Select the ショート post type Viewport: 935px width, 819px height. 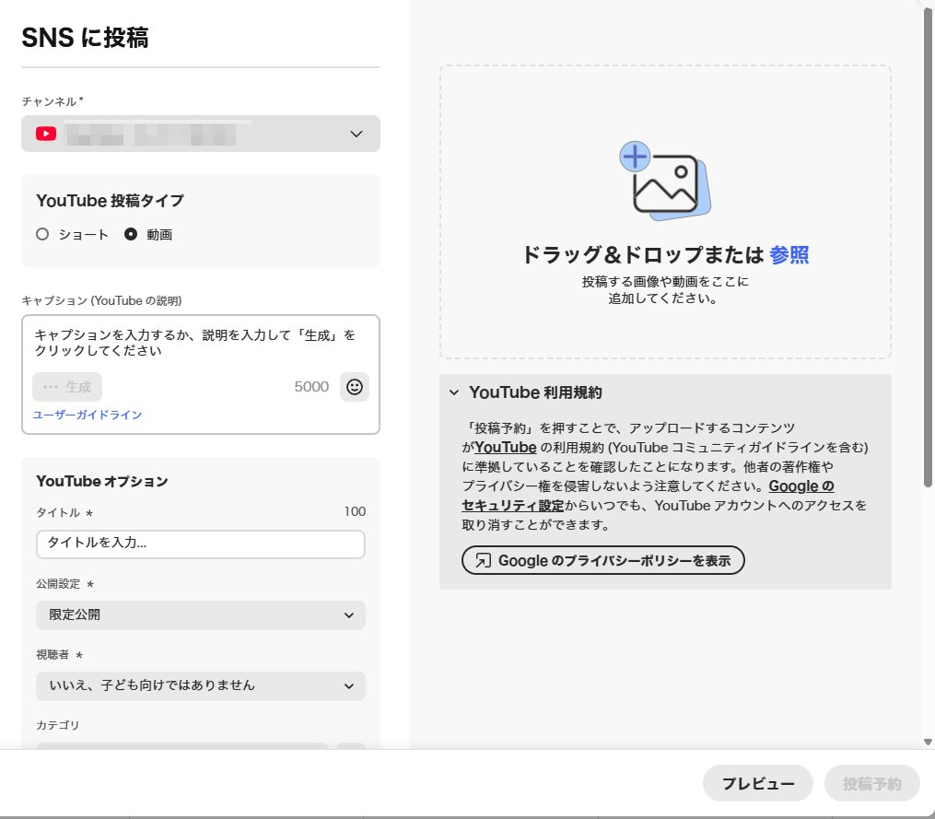click(x=42, y=234)
